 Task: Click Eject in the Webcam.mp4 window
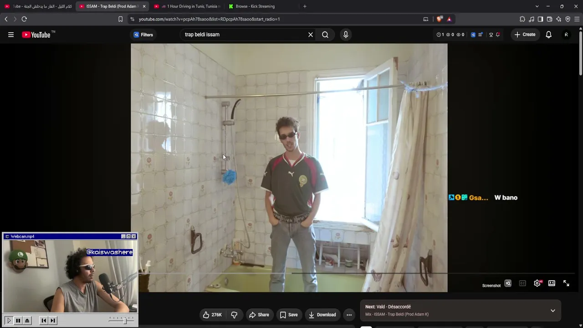tap(27, 321)
